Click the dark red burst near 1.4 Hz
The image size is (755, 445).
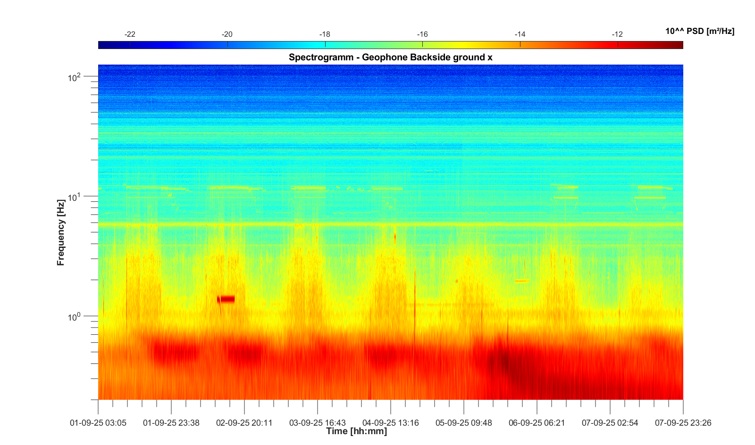click(x=226, y=299)
